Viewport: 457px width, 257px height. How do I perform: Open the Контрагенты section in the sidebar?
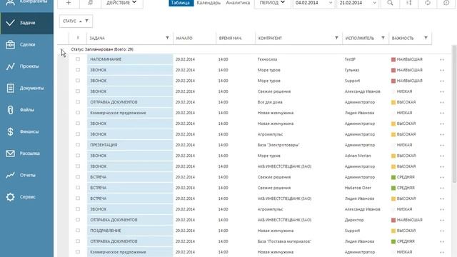point(26,4)
